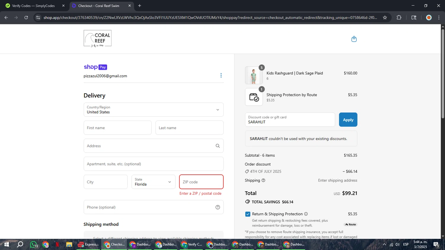Click the Kids Rashguard | Dark Sage Plaid title

point(295,73)
